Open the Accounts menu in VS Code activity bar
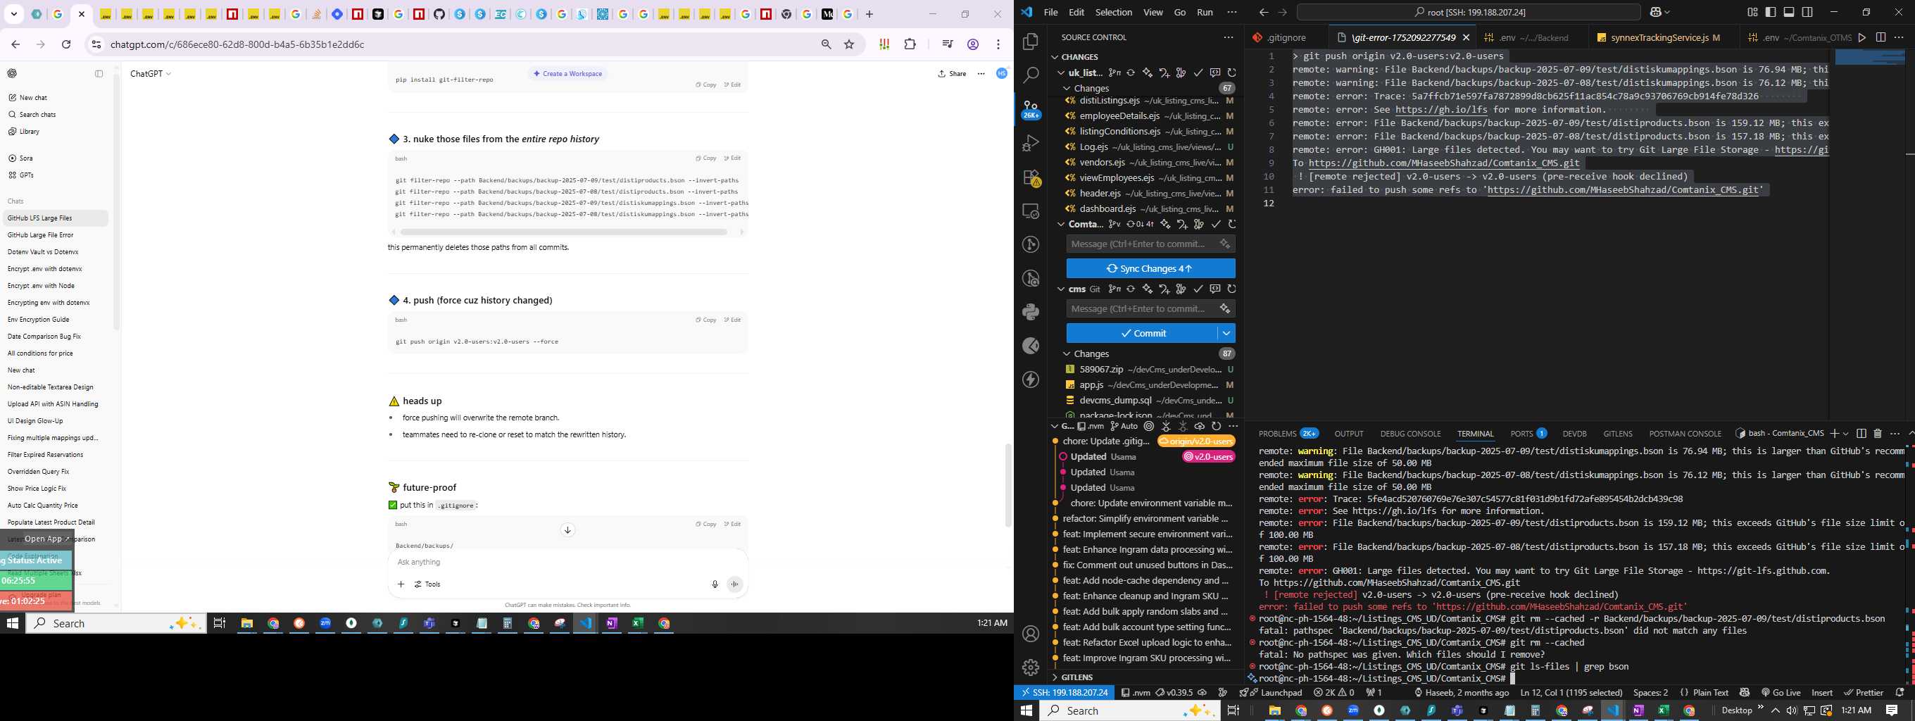Screen dimensions: 1915x721 tap(1030, 633)
